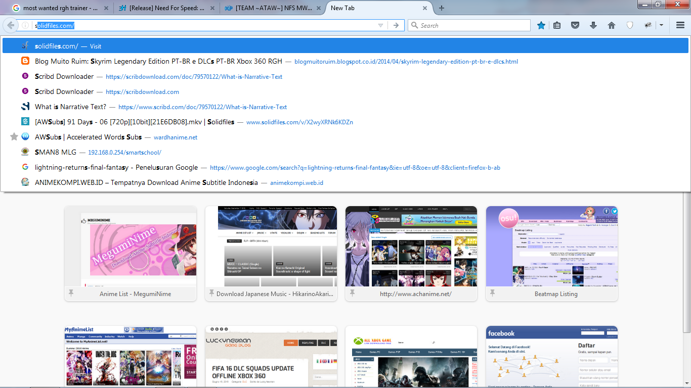Click the Pocket toolbar icon
Screen dimensions: 691x388
point(575,25)
